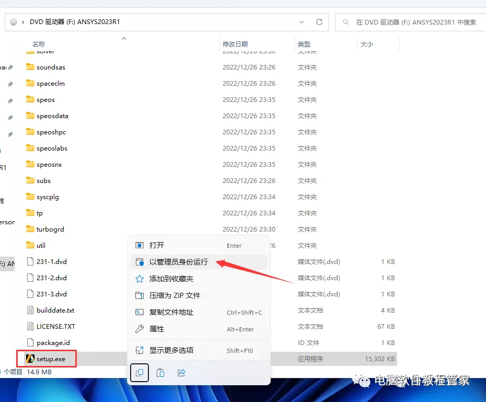This screenshot has width=486, height=402.
Task: Click the 231-2.dvd file icon
Action: tap(30, 278)
